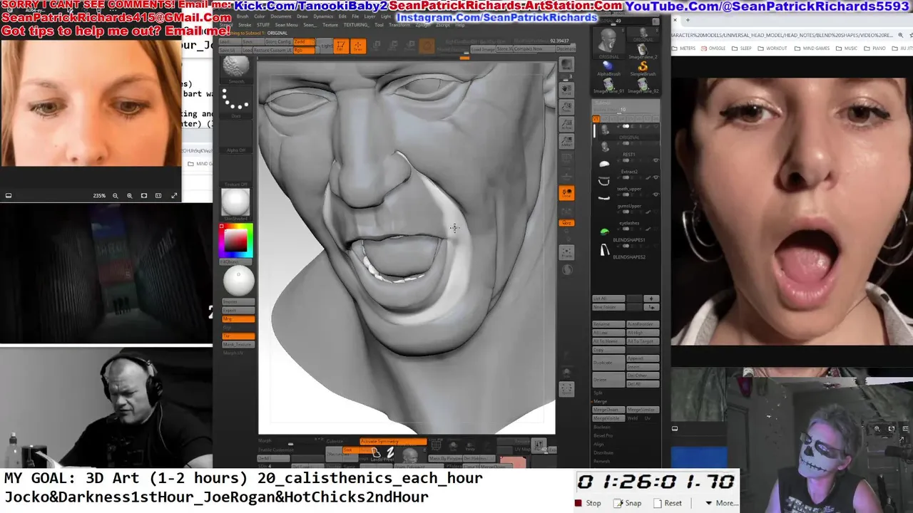
Task: Select the ImagePlane_91 tool icon
Action: coord(608,85)
